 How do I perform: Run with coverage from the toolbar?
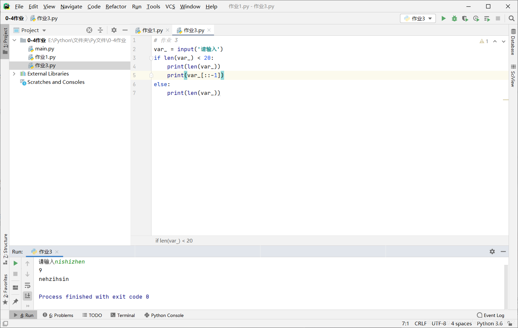coord(465,18)
